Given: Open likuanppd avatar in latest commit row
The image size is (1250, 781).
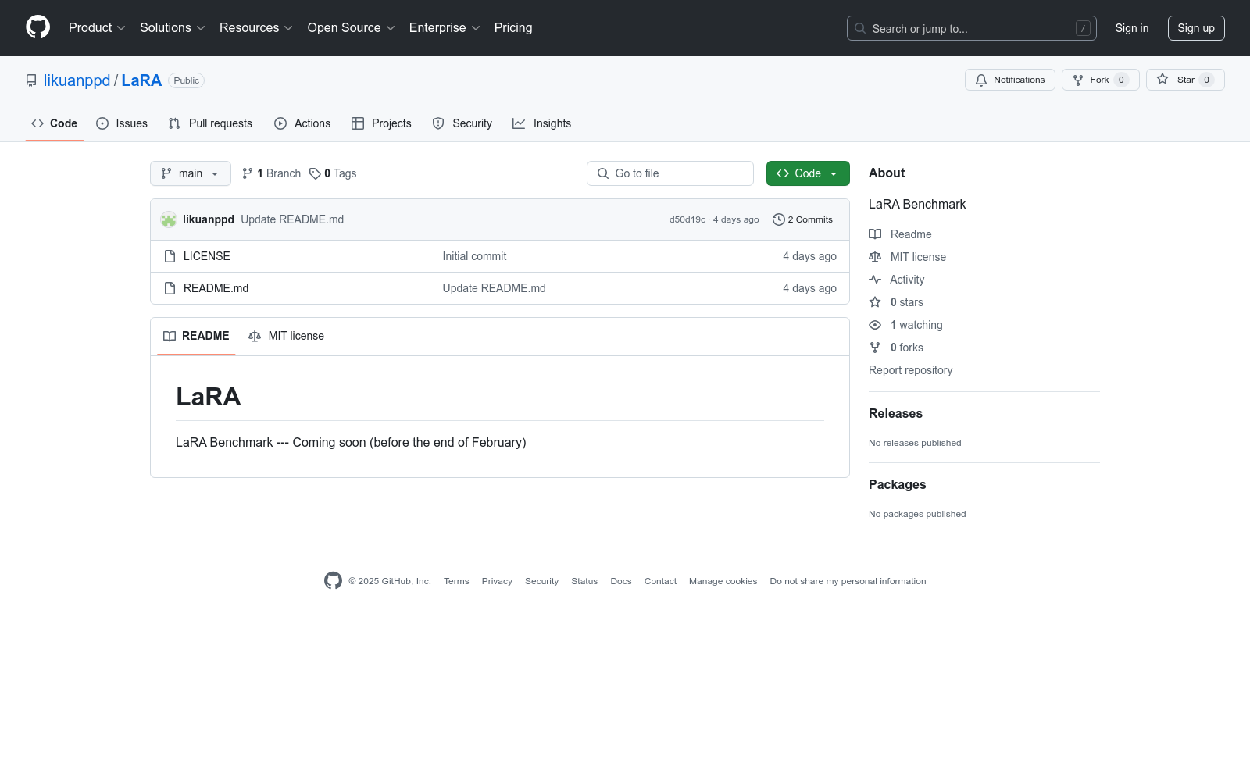Looking at the screenshot, I should coord(169,219).
